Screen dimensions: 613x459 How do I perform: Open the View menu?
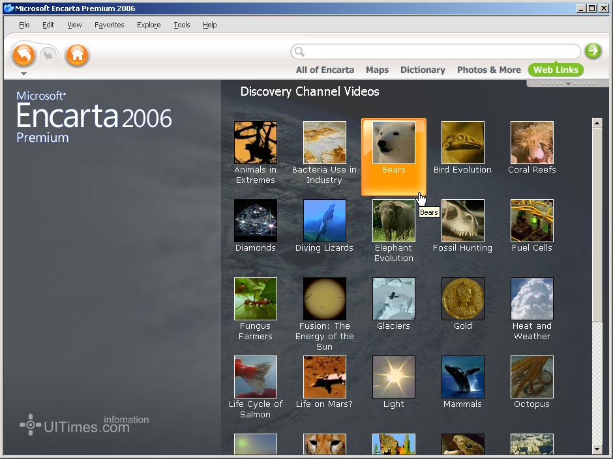tap(74, 25)
